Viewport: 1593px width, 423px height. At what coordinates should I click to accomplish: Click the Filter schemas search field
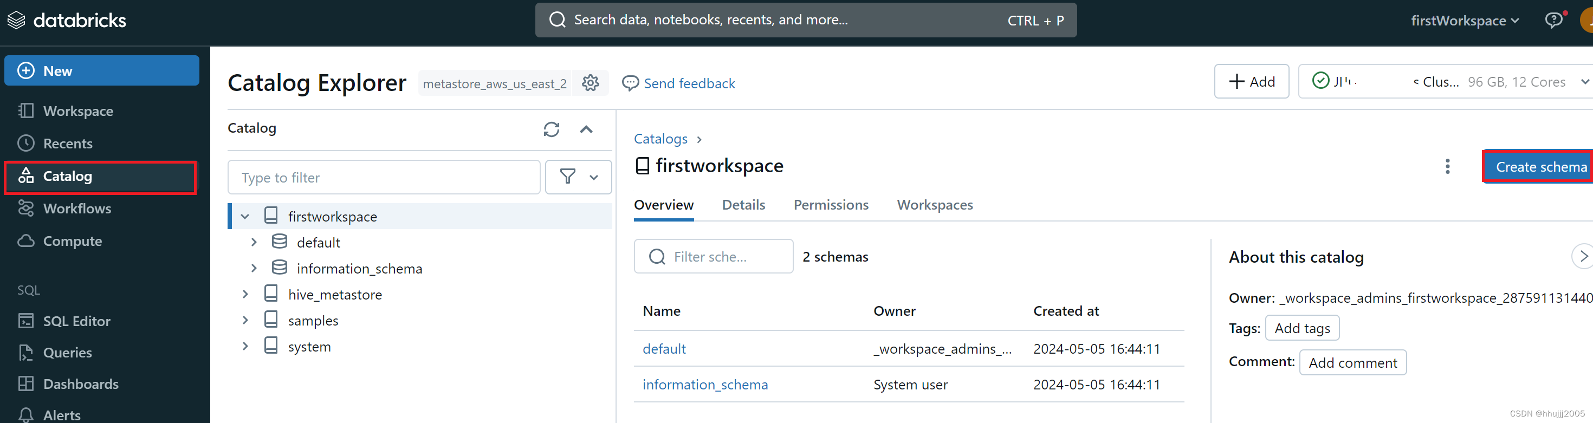714,257
